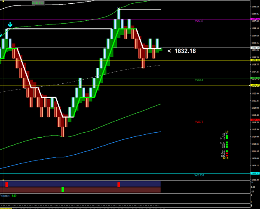Click the yellow "0:19" candle timer

coord(225,158)
